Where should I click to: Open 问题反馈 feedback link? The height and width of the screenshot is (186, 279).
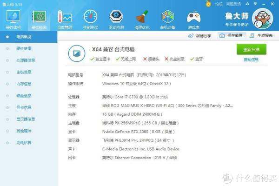233,4
